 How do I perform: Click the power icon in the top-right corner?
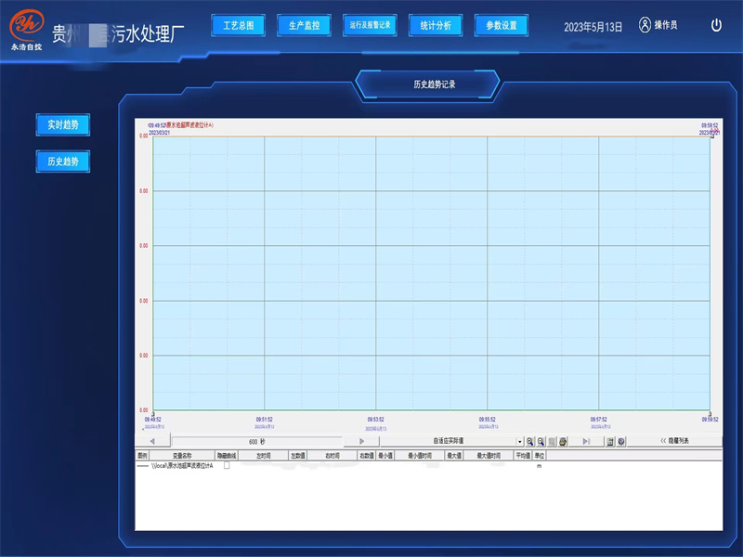click(x=718, y=25)
